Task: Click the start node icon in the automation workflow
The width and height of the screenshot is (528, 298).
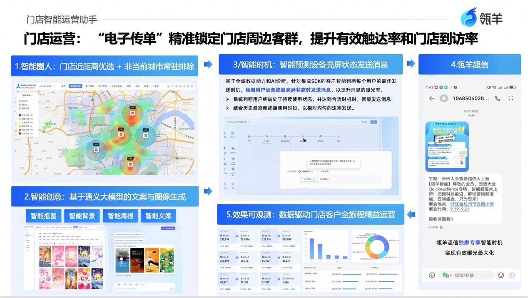Action: (249, 136)
